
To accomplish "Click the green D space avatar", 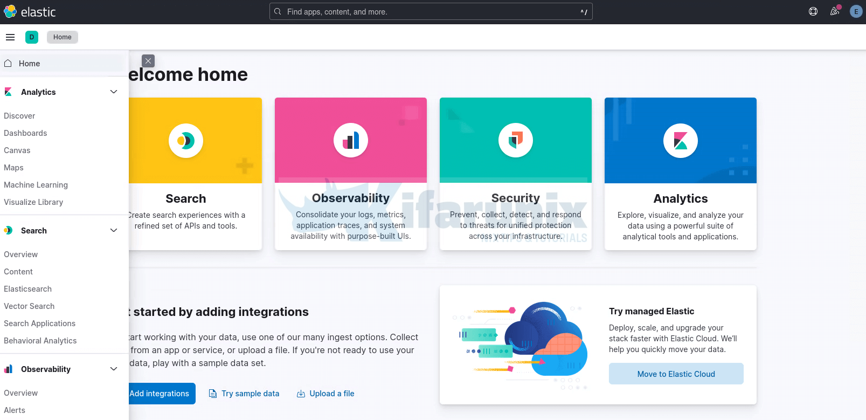I will tap(32, 37).
